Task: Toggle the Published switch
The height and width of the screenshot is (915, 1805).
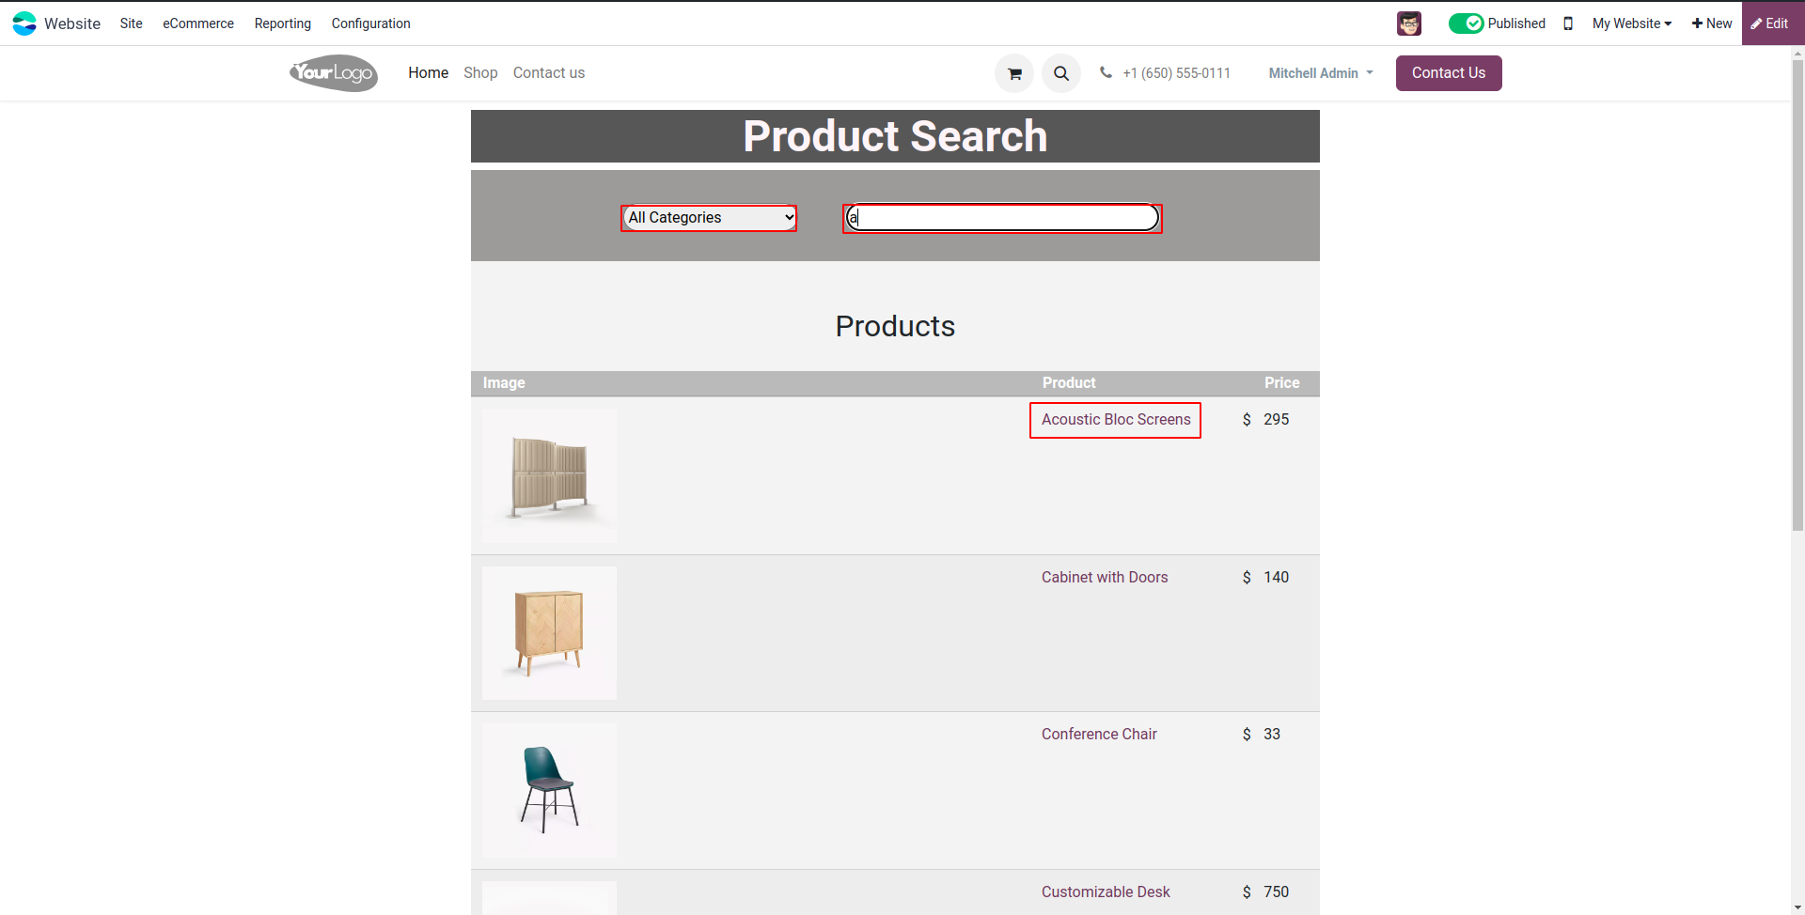Action: pyautogui.click(x=1466, y=23)
